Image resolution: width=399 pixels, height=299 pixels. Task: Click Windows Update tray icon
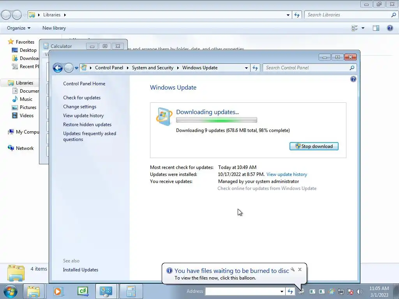coord(332,292)
